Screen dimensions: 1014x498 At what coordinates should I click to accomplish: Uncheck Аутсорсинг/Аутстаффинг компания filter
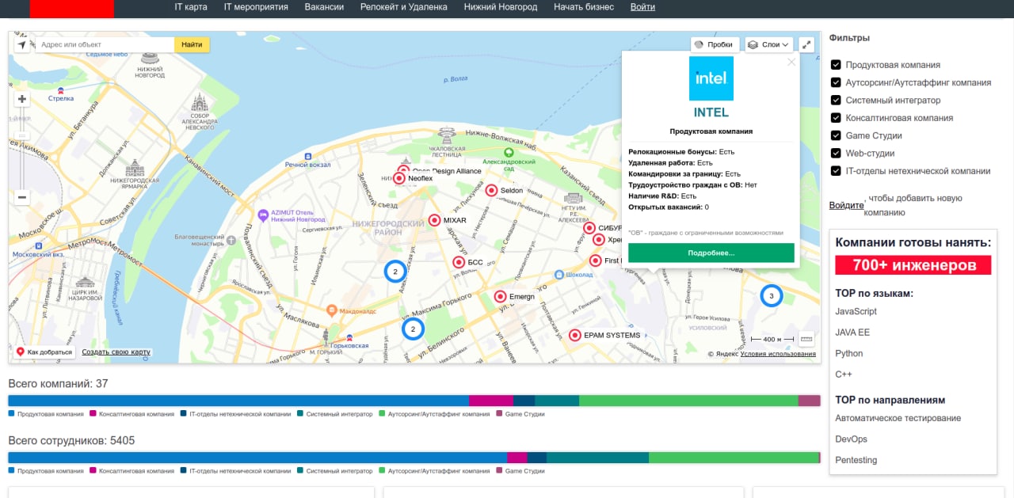coord(836,82)
